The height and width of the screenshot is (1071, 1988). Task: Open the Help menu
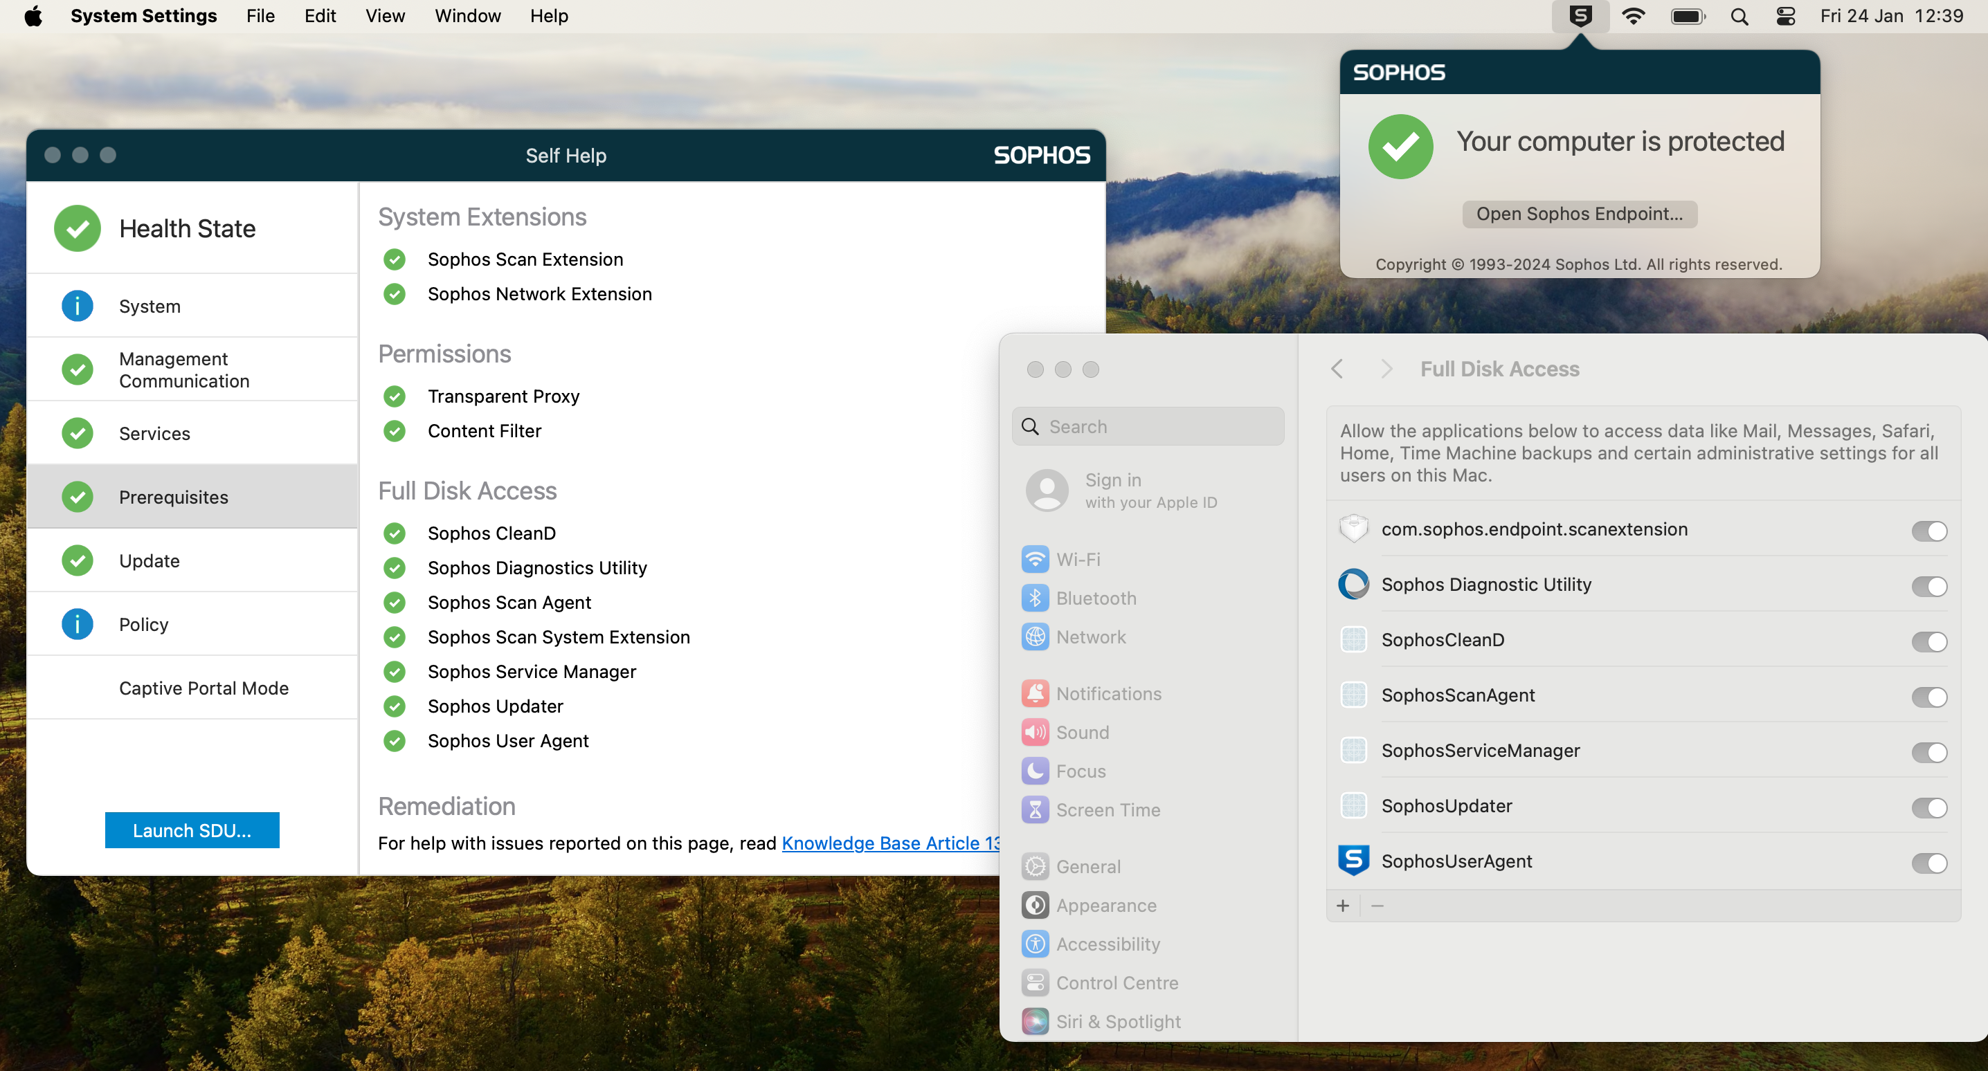point(549,16)
